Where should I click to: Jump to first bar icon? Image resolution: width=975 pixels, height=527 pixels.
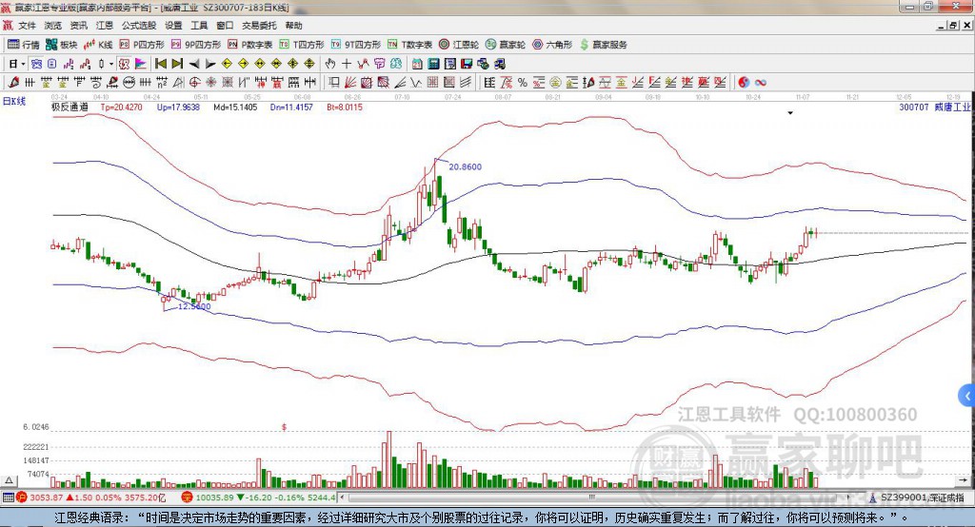coord(160,64)
